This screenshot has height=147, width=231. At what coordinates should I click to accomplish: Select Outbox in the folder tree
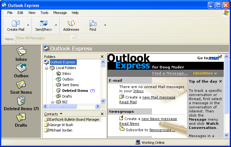click(68, 79)
